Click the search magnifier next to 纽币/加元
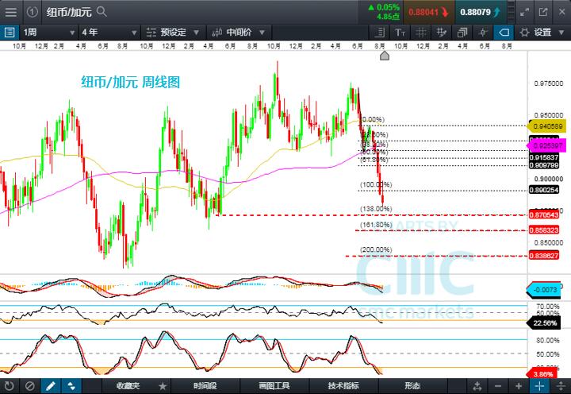The height and width of the screenshot is (394, 571). coord(102,12)
